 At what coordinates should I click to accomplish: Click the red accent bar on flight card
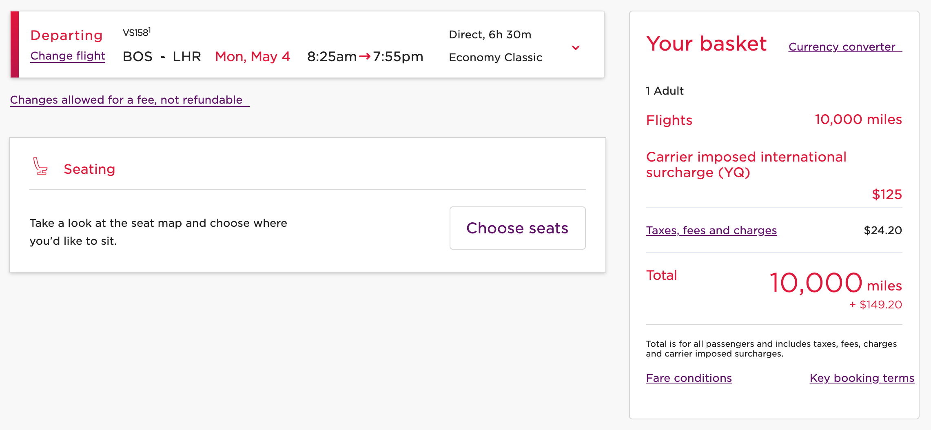(15, 44)
